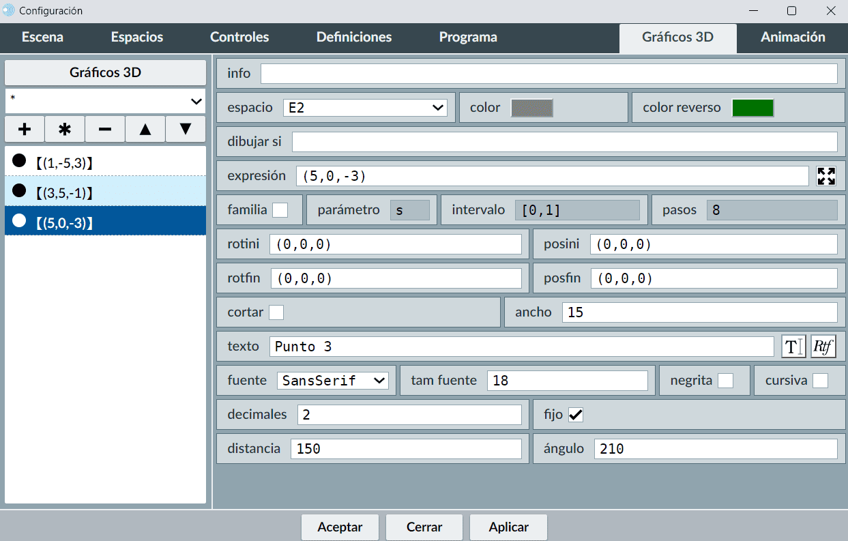Open the Rtf rich text editor
The height and width of the screenshot is (541, 848).
823,347
